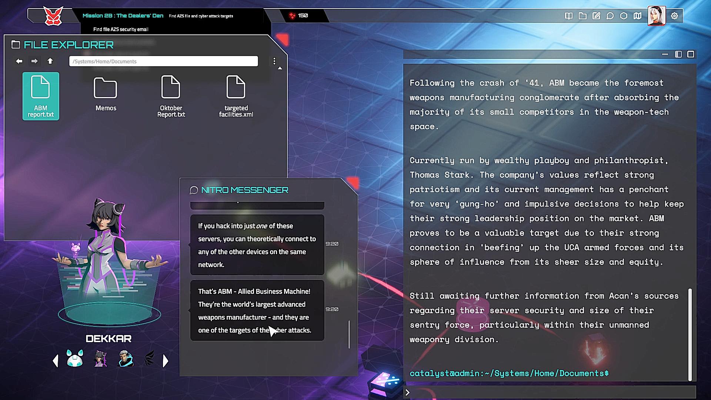
Task: Click the Find file AZS security email objective
Action: 121,29
